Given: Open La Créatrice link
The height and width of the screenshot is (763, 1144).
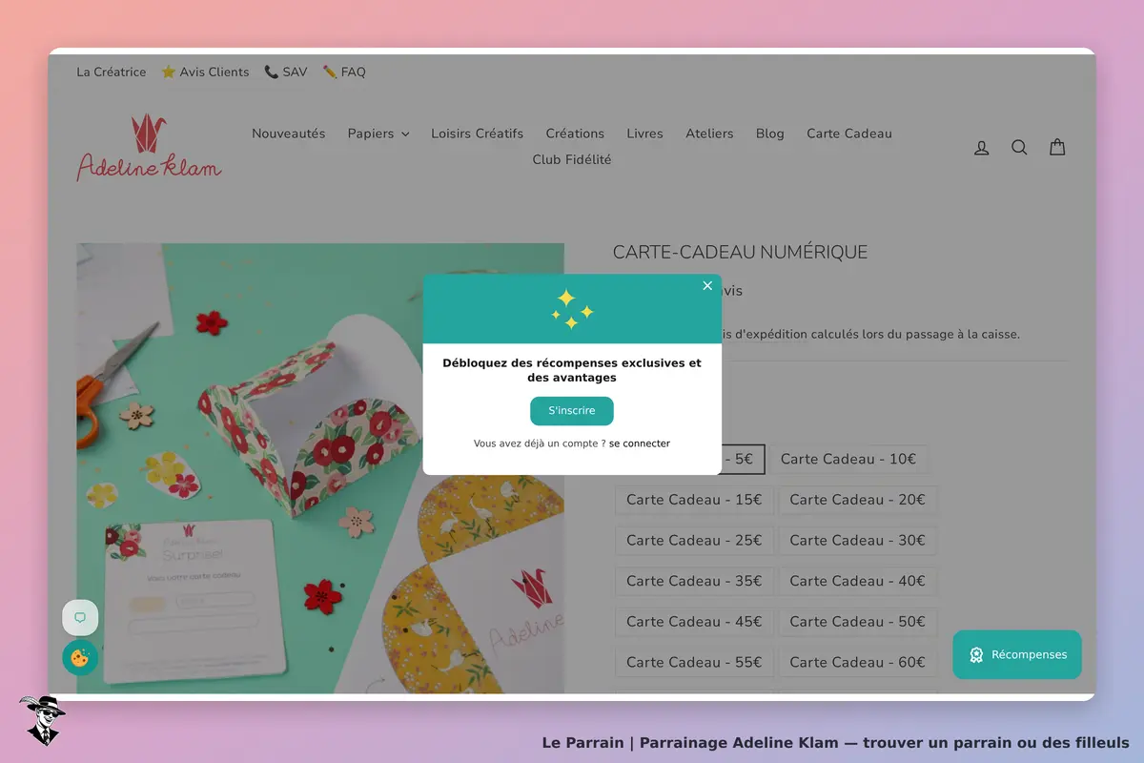Looking at the screenshot, I should click(x=112, y=72).
